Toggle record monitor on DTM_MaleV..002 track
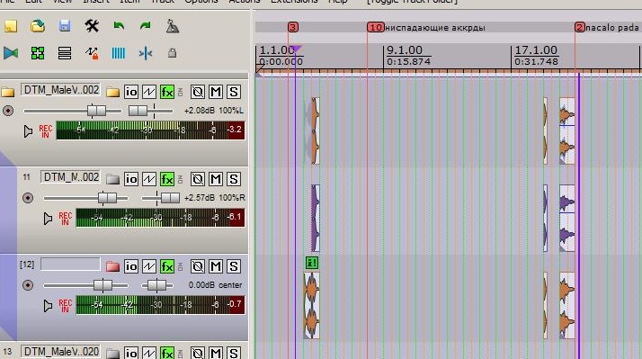 (x=28, y=131)
